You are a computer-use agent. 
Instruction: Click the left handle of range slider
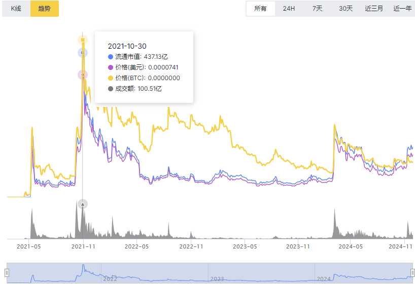7,273
